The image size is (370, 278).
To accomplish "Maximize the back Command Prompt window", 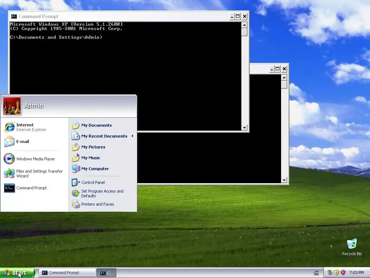I will (278, 69).
